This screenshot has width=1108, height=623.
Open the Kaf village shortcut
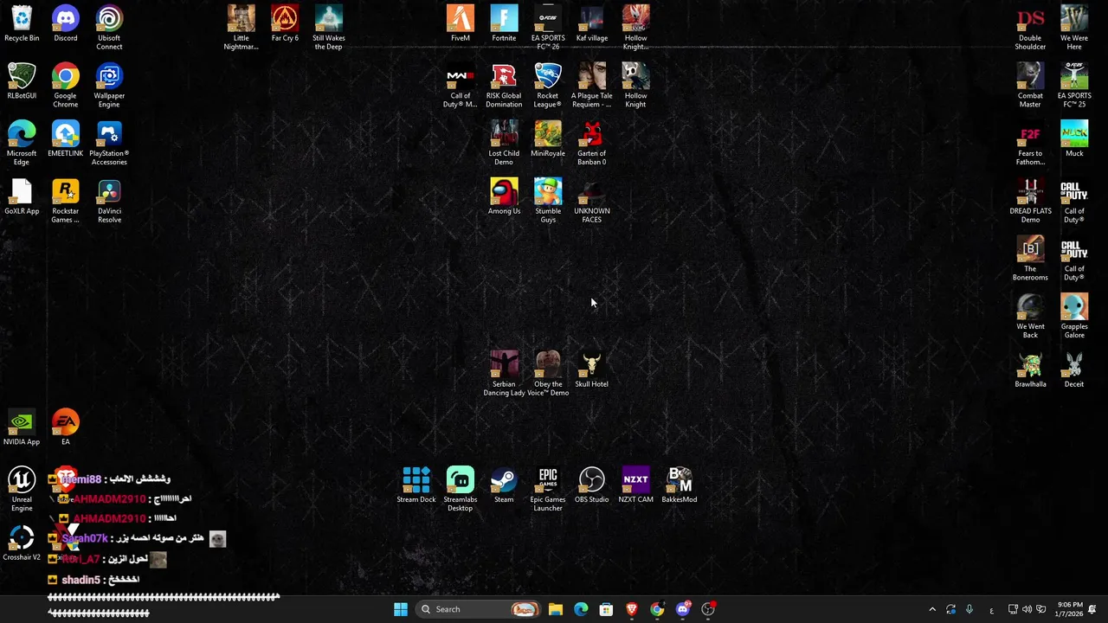[592, 24]
